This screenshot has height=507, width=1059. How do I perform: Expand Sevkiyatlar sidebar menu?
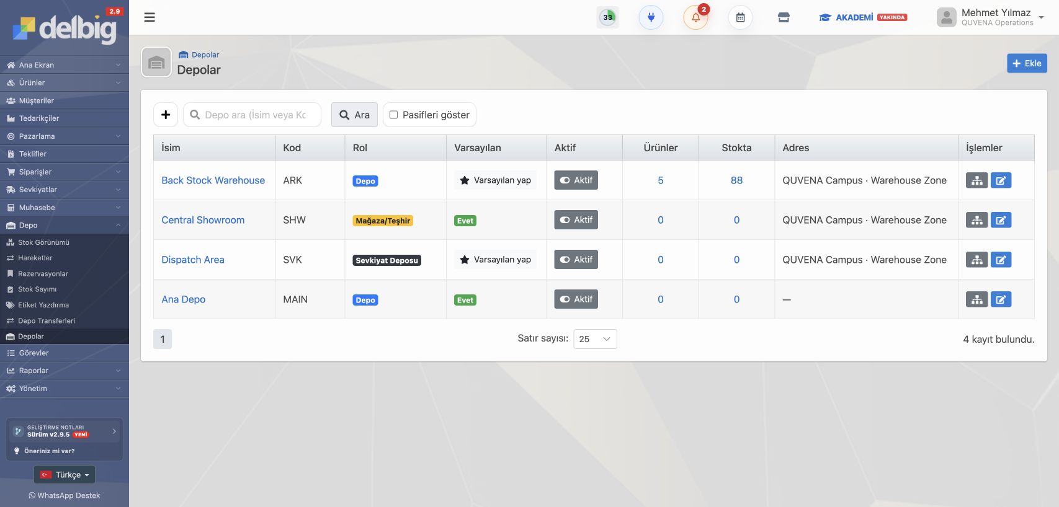pyautogui.click(x=65, y=190)
